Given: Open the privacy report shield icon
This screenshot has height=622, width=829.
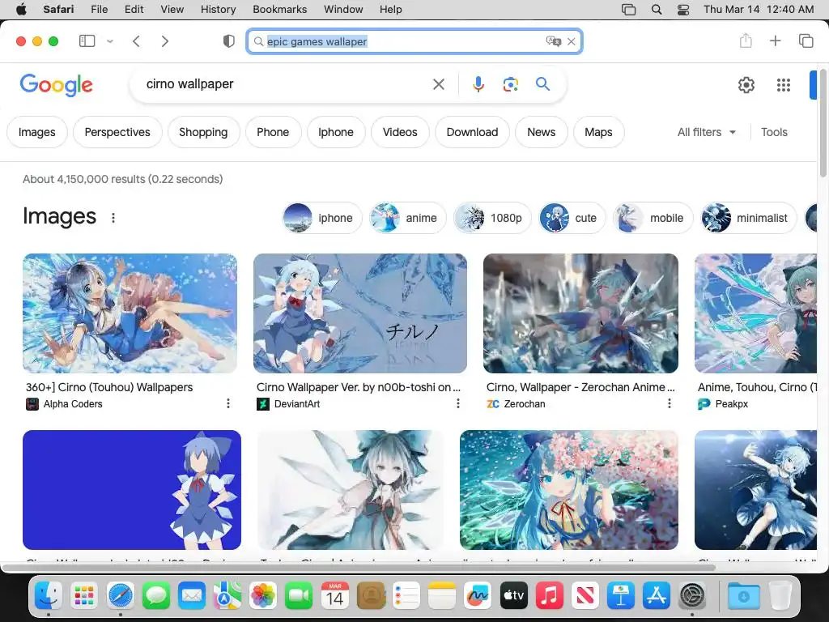Looking at the screenshot, I should 228,40.
